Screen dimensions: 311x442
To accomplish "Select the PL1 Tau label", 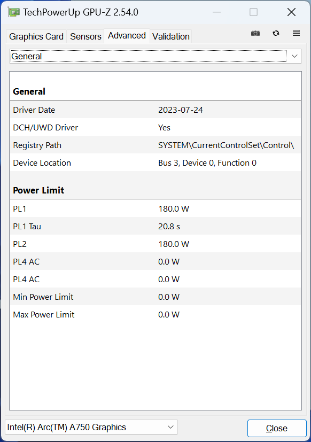I will click(x=27, y=227).
